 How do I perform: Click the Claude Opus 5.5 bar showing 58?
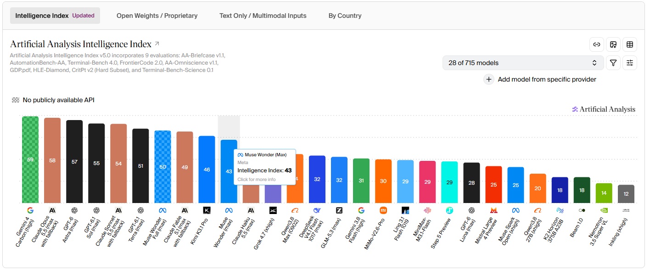(52, 160)
